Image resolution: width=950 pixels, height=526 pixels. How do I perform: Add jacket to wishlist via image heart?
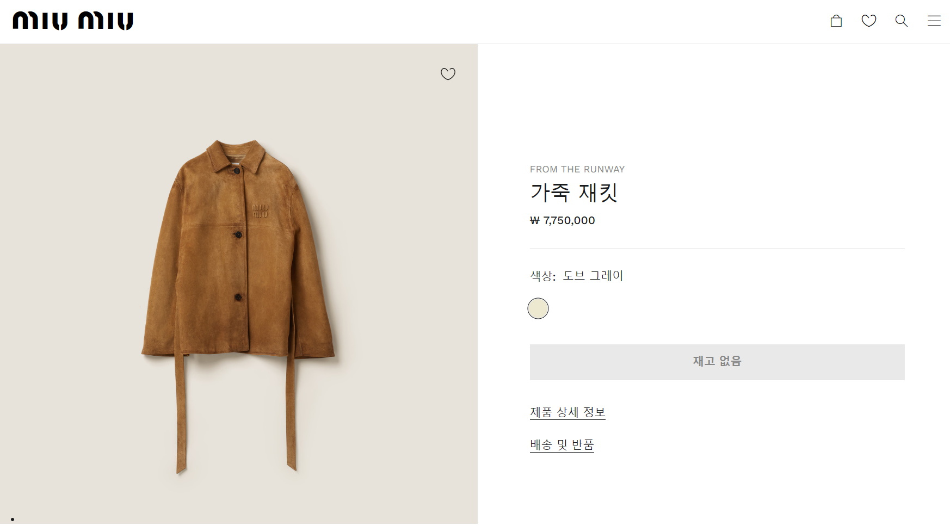tap(448, 74)
